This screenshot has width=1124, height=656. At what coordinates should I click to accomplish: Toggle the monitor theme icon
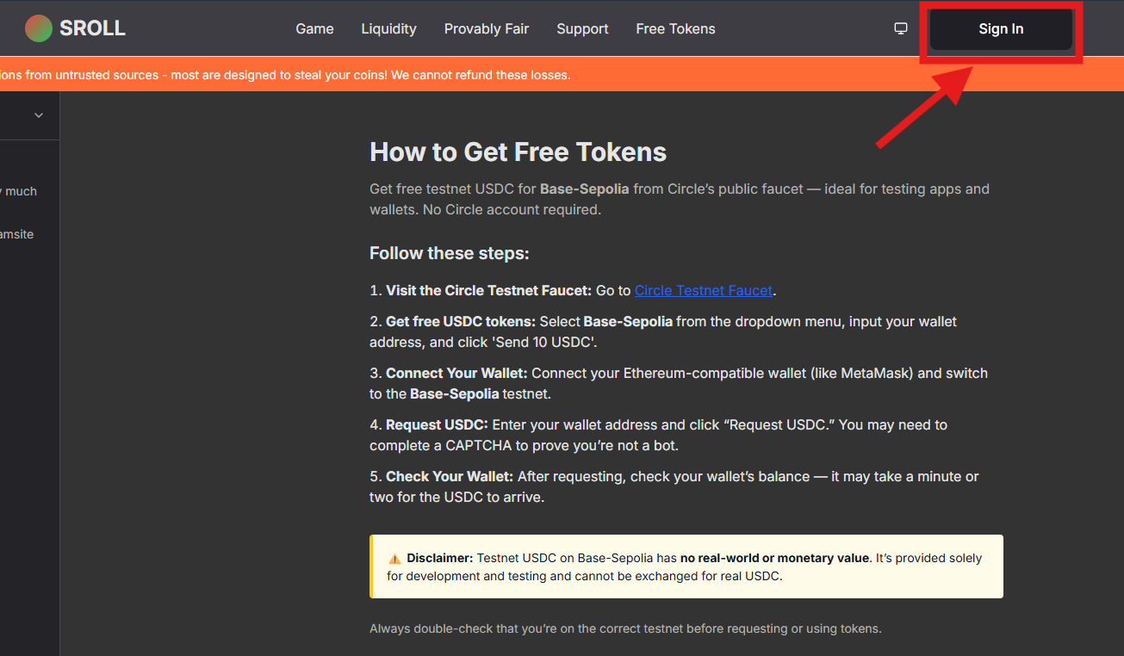click(901, 28)
